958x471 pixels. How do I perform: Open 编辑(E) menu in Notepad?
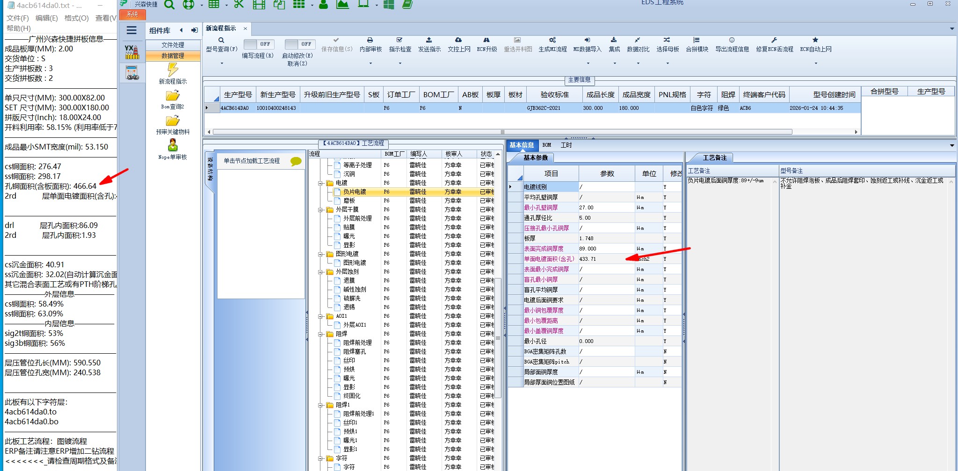[x=47, y=18]
